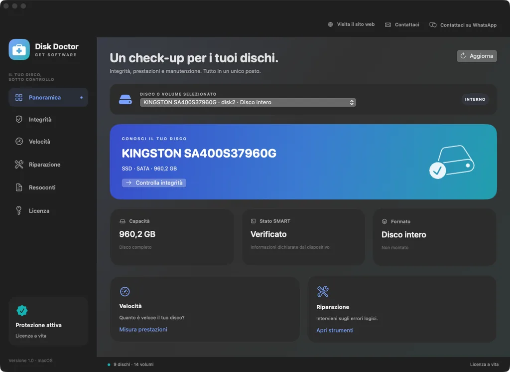Click the Velocità gauge icon in sidebar

click(19, 142)
